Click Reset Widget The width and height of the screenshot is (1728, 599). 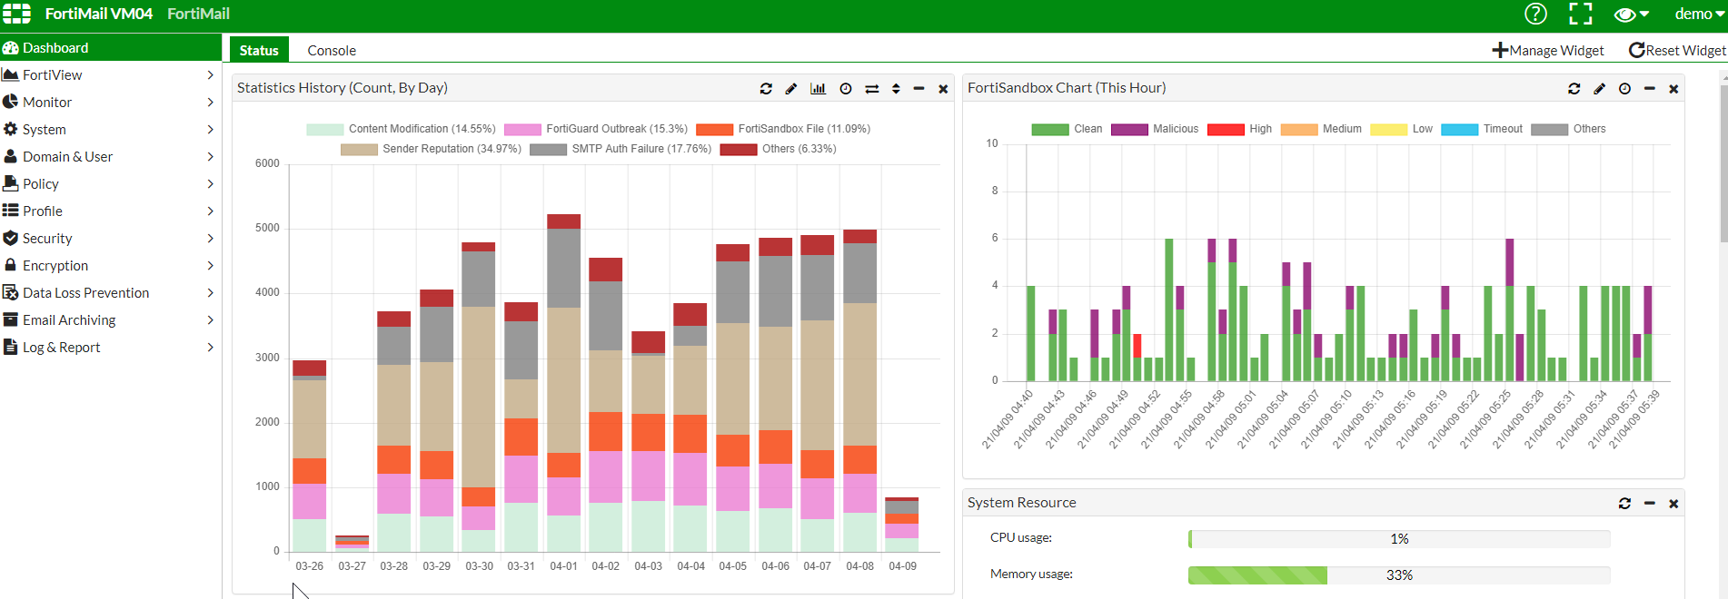pos(1677,50)
